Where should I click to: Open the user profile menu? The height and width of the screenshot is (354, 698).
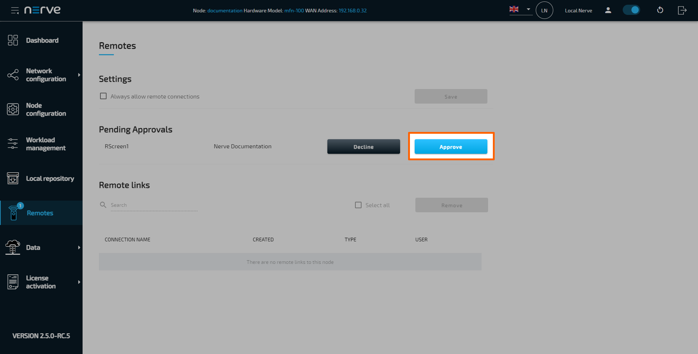tap(608, 10)
